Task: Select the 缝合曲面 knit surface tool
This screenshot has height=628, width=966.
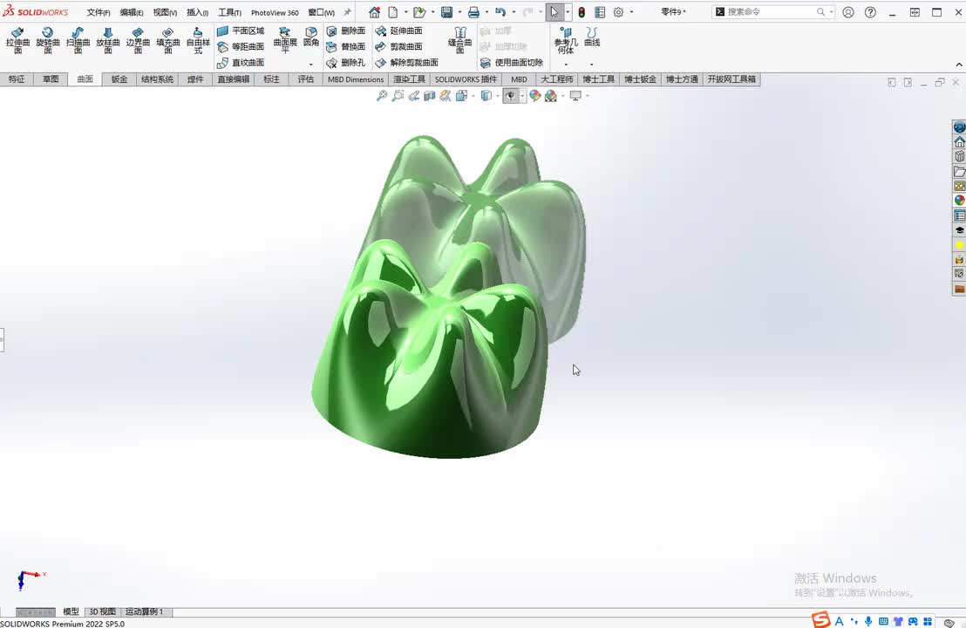Action: click(459, 41)
